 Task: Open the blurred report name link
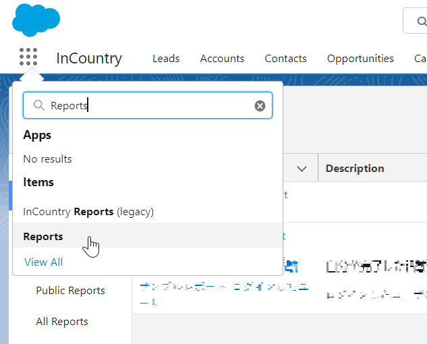(223, 294)
